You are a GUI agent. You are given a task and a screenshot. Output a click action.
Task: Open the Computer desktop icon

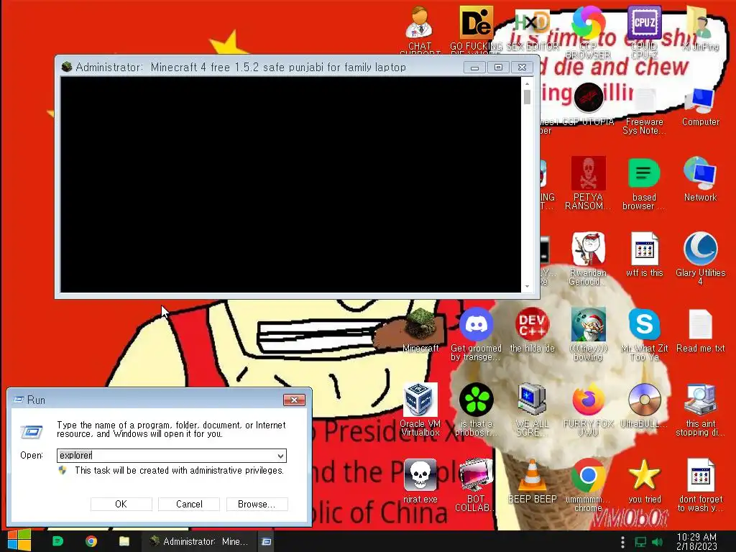pyautogui.click(x=700, y=107)
